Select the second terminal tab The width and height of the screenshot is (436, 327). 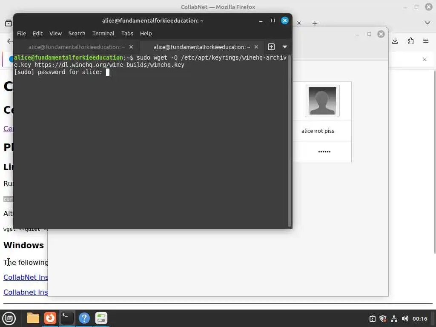coord(201,47)
